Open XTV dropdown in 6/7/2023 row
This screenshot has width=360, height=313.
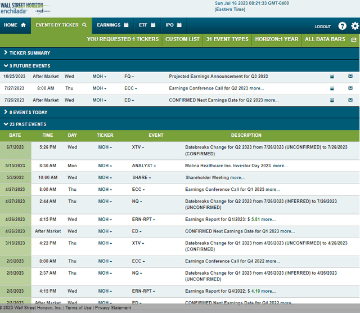click(138, 147)
